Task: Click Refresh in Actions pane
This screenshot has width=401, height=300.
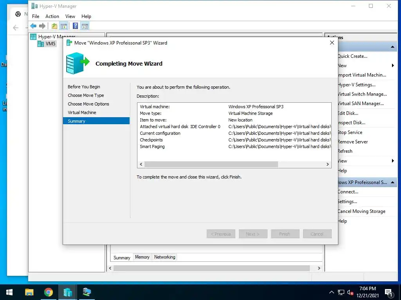Action: (345, 151)
